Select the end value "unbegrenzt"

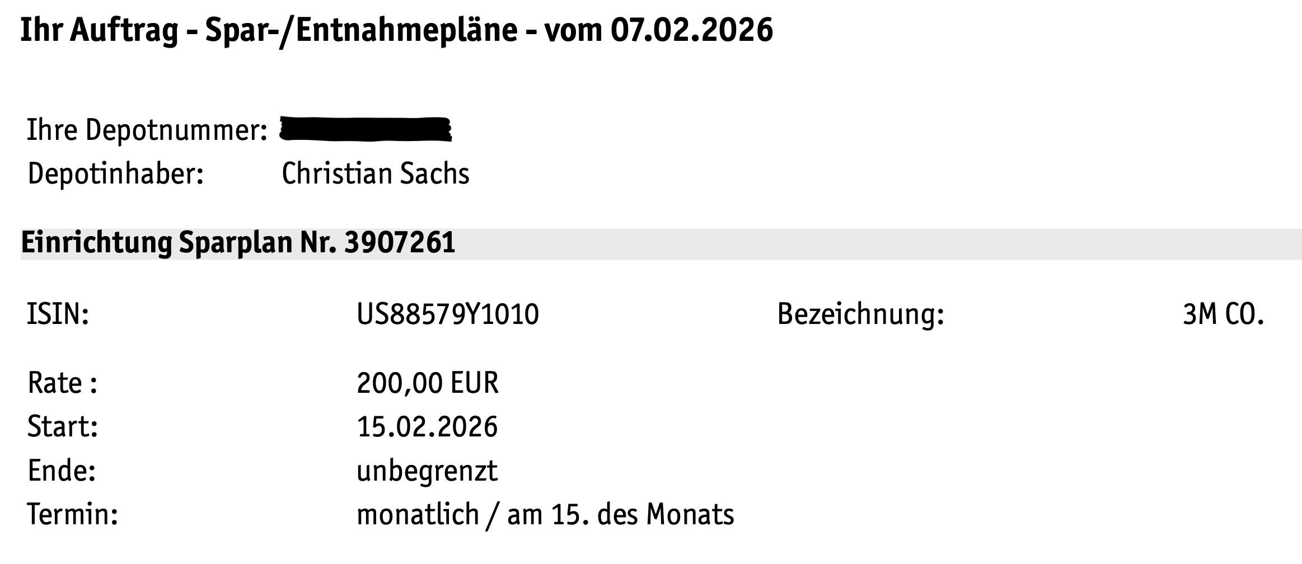427,471
